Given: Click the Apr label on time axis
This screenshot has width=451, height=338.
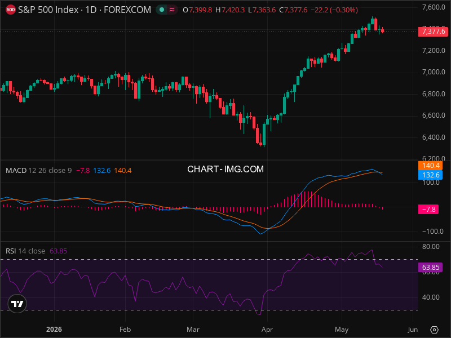Looking at the screenshot, I should [x=267, y=330].
